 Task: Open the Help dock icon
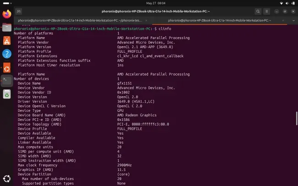point(7,54)
